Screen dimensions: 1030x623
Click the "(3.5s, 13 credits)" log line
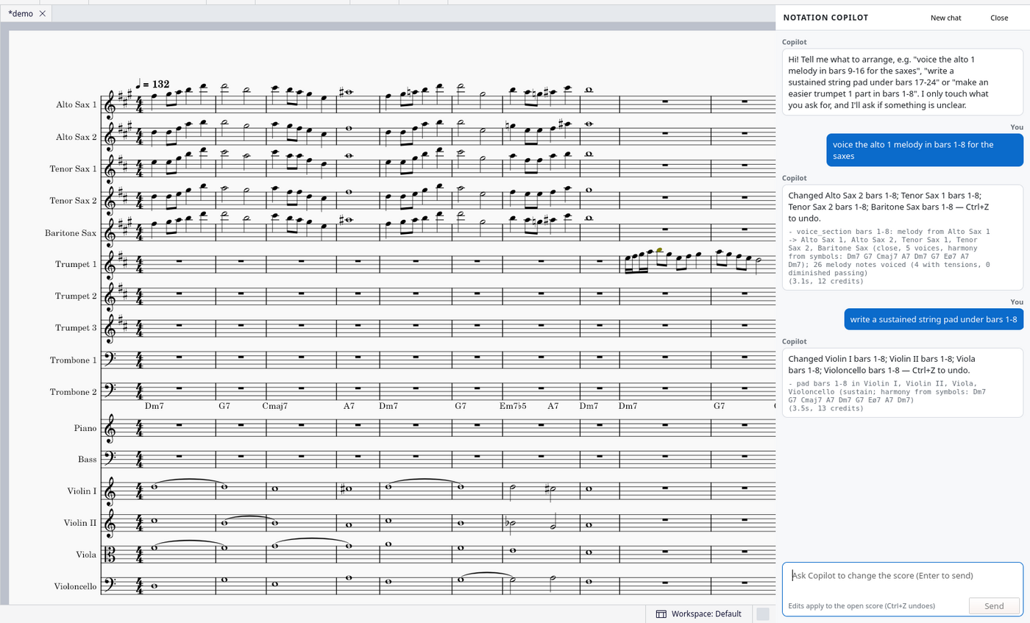[x=823, y=407]
